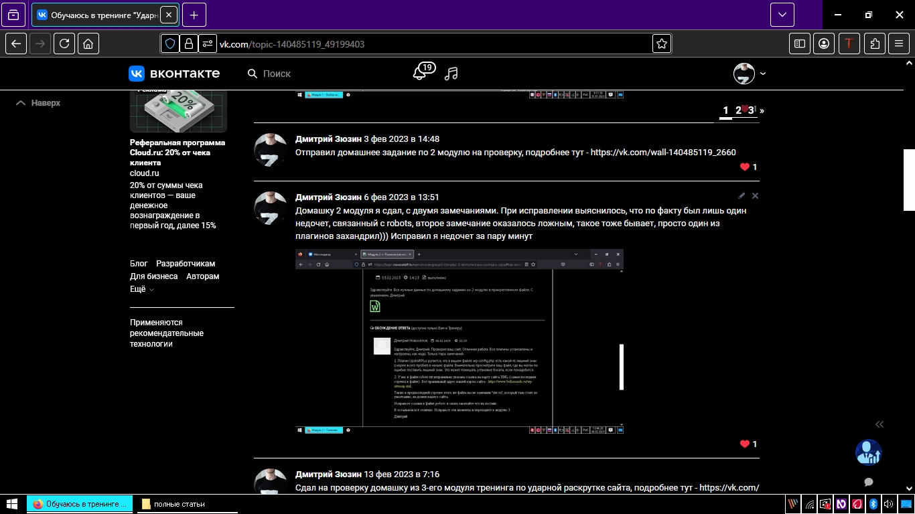The width and height of the screenshot is (915, 514).
Task: Edit the 6 фев 2023 post
Action: [x=742, y=196]
